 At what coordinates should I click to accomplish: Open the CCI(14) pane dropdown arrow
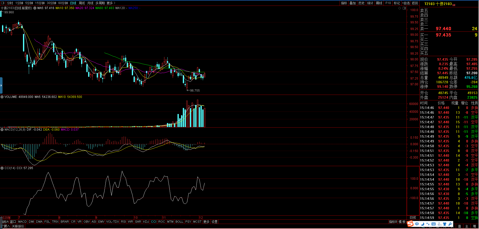tap(2, 168)
